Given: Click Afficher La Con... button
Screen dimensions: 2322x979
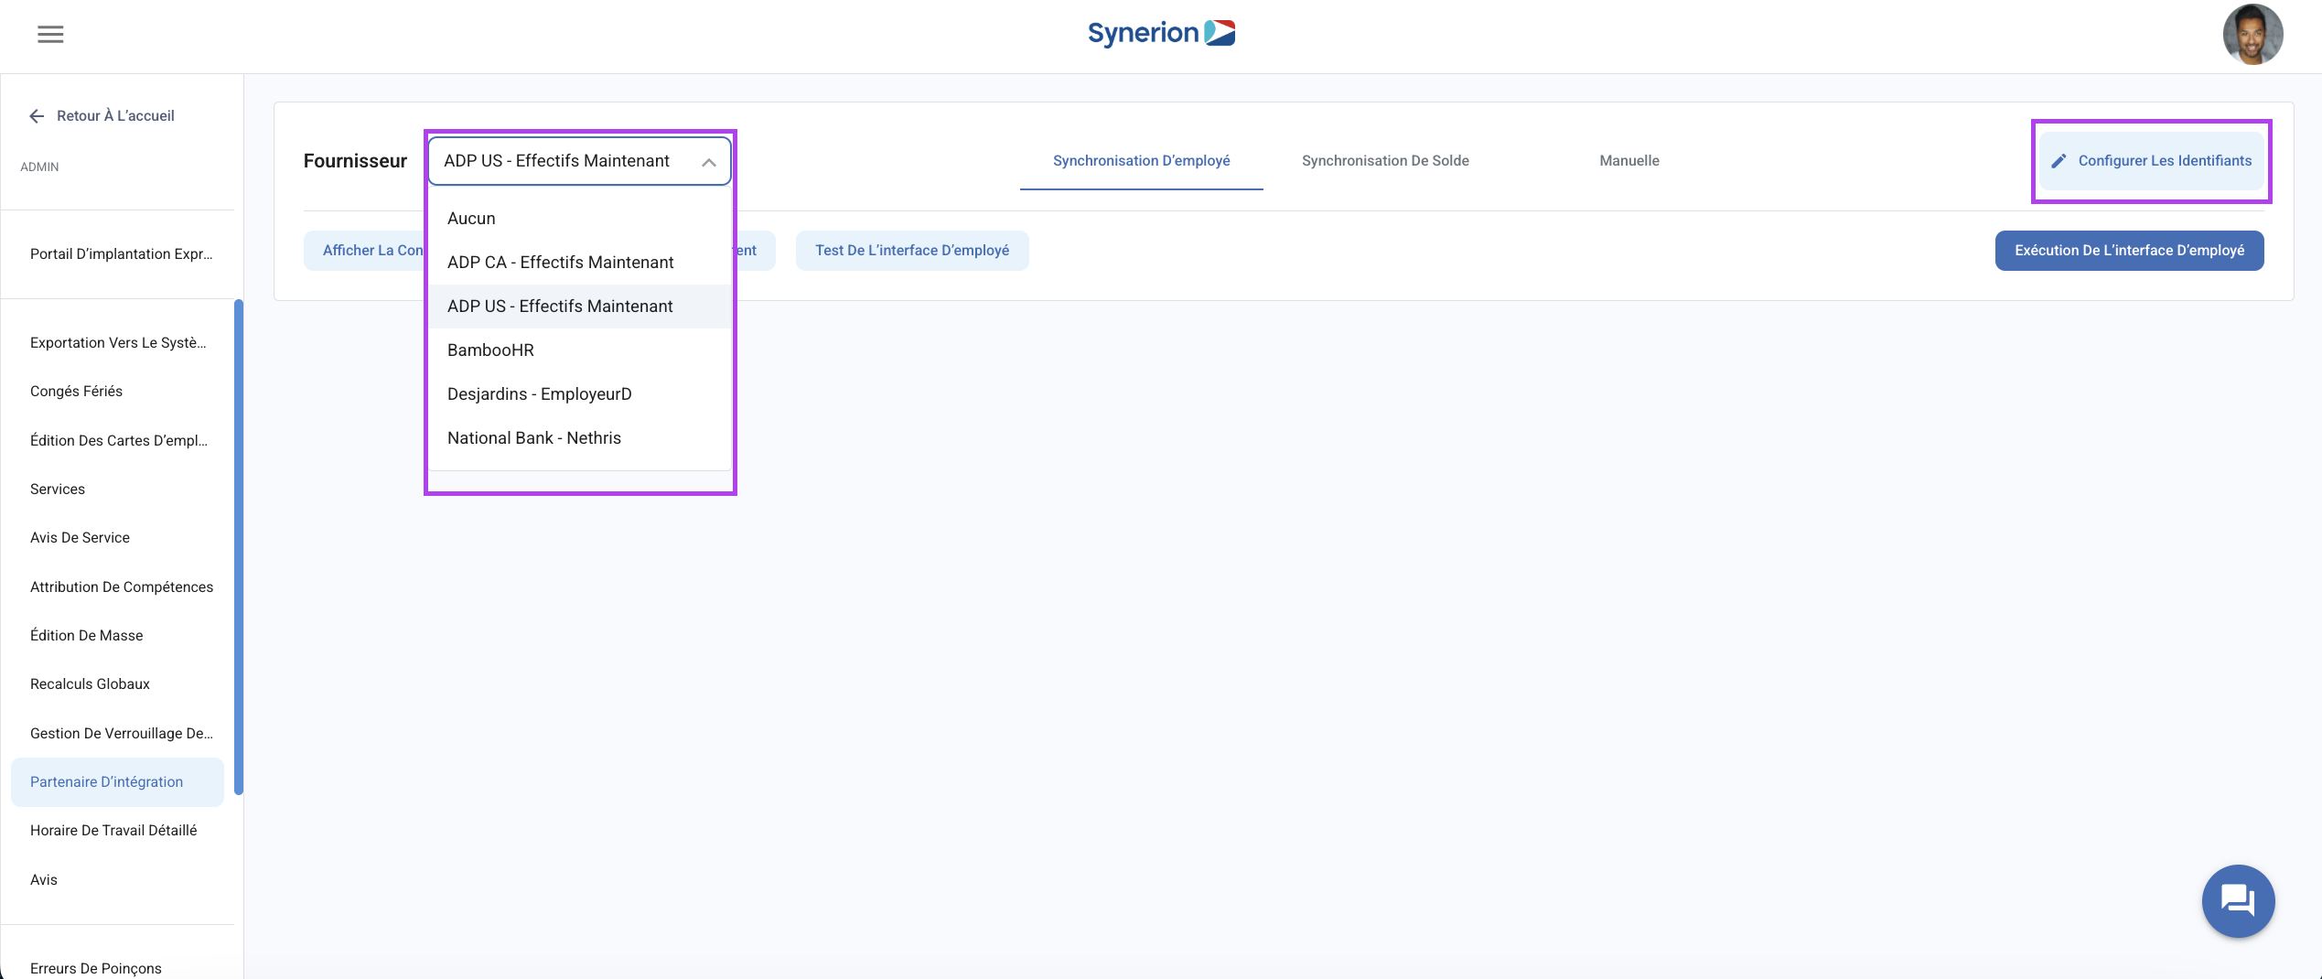Looking at the screenshot, I should (x=366, y=251).
